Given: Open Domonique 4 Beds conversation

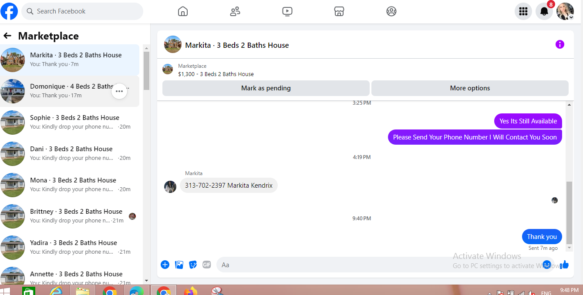Looking at the screenshot, I should (x=70, y=91).
